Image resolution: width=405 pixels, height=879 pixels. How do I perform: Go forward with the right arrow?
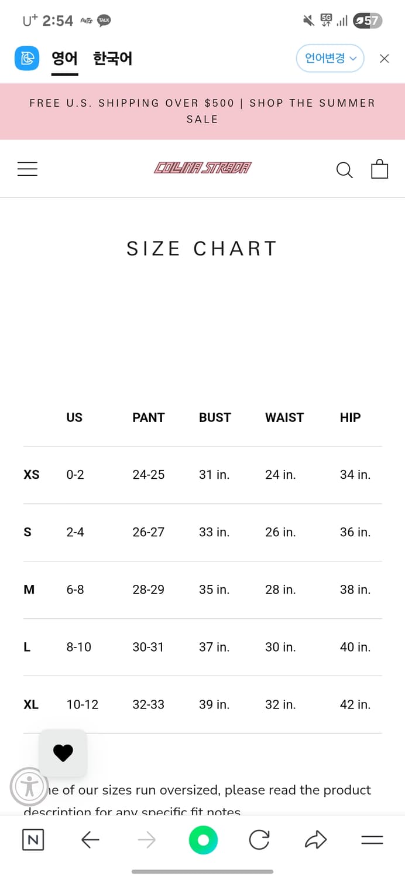coord(147,840)
